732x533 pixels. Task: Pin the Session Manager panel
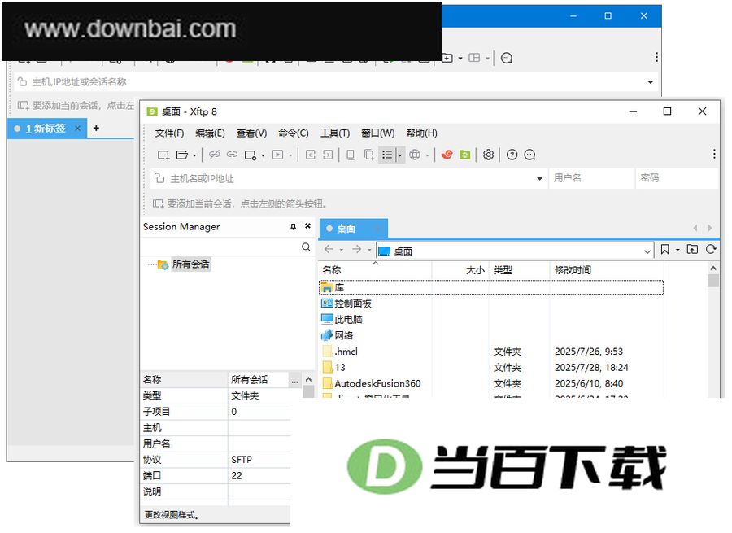(x=293, y=226)
